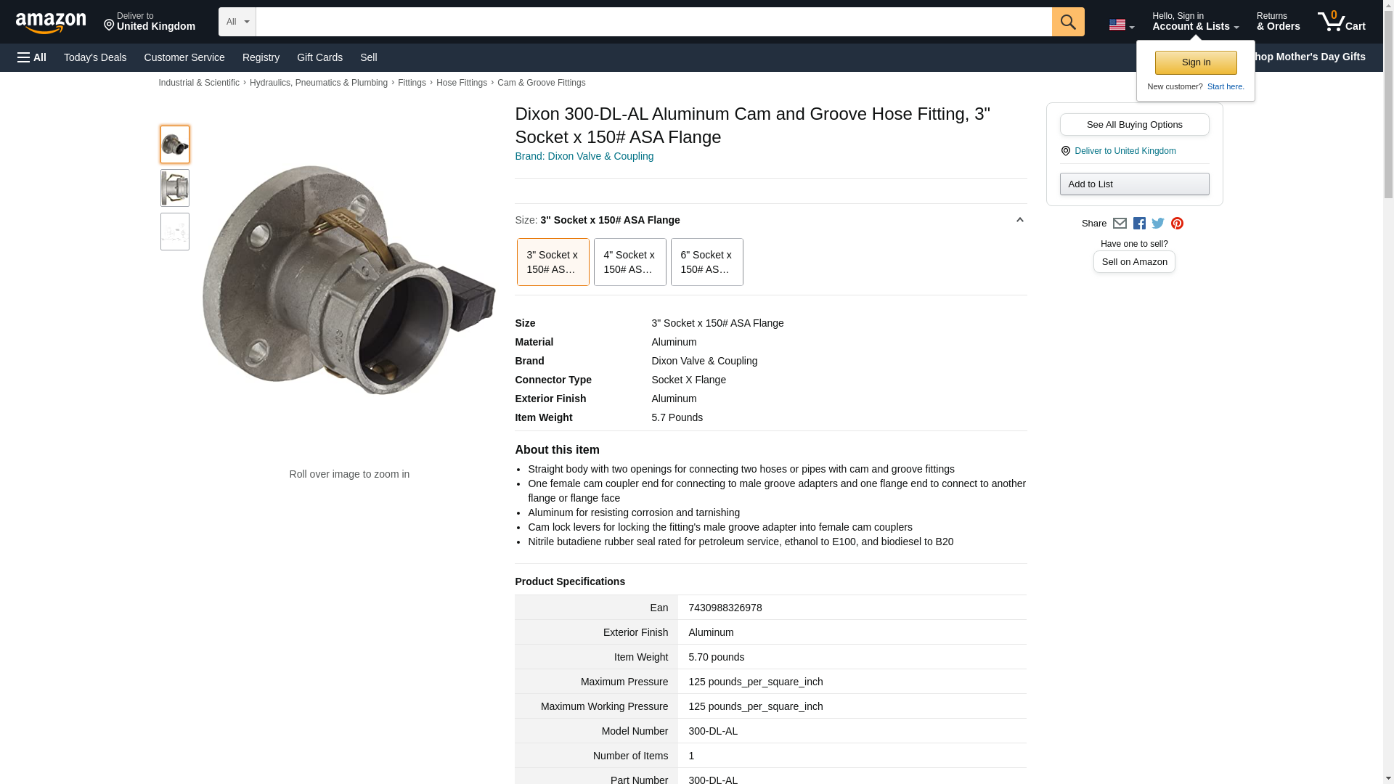Open the country flag language selector
This screenshot has height=784, width=1394.
[x=1121, y=25]
